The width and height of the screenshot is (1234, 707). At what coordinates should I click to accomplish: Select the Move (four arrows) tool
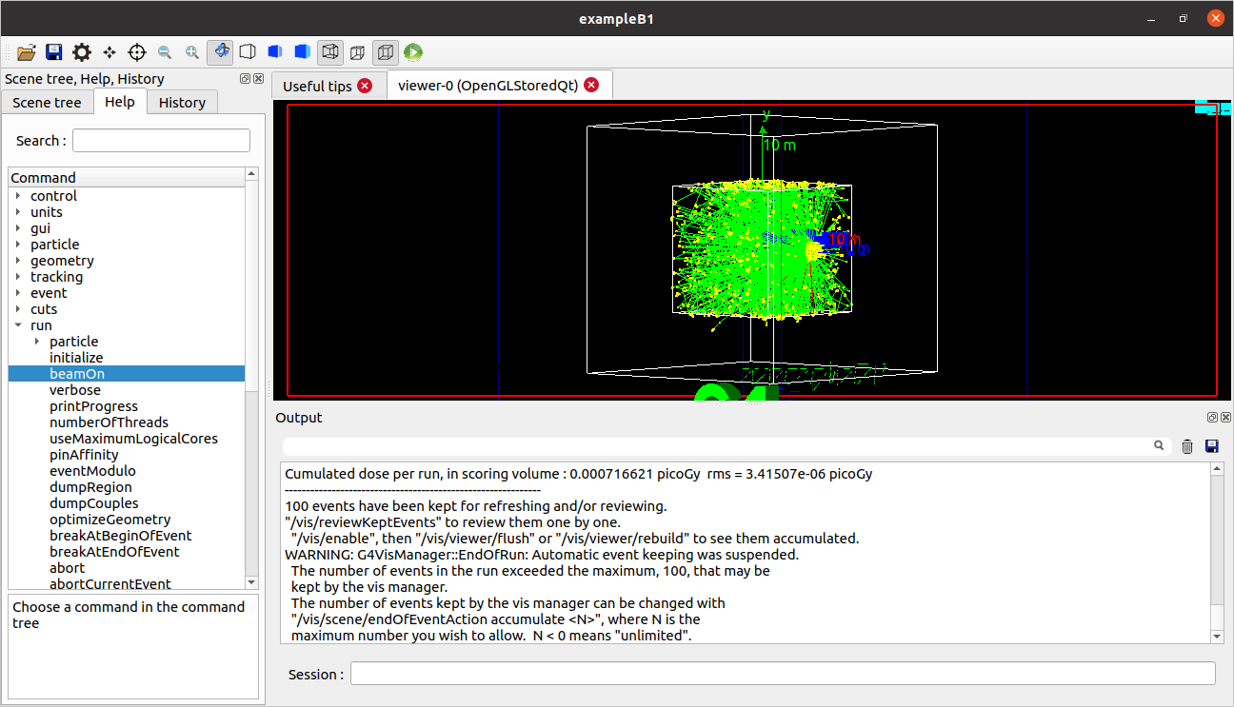[109, 52]
